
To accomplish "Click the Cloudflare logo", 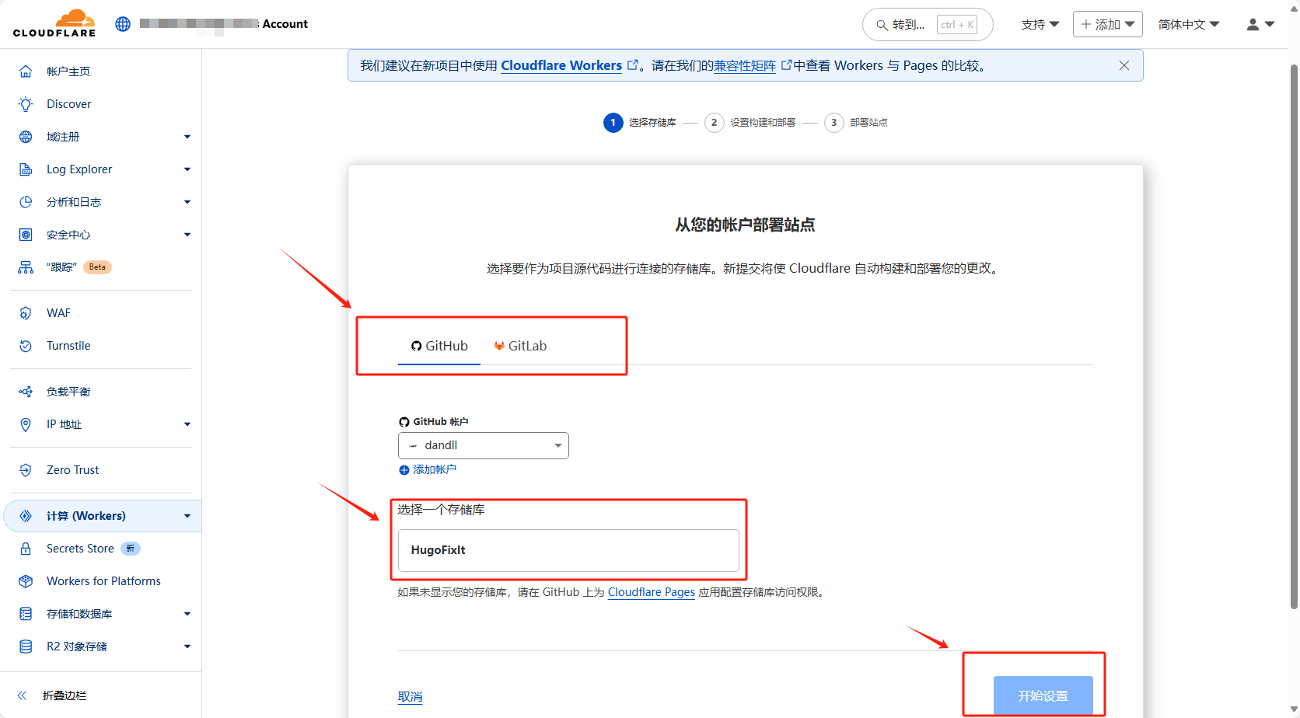I will (x=54, y=23).
